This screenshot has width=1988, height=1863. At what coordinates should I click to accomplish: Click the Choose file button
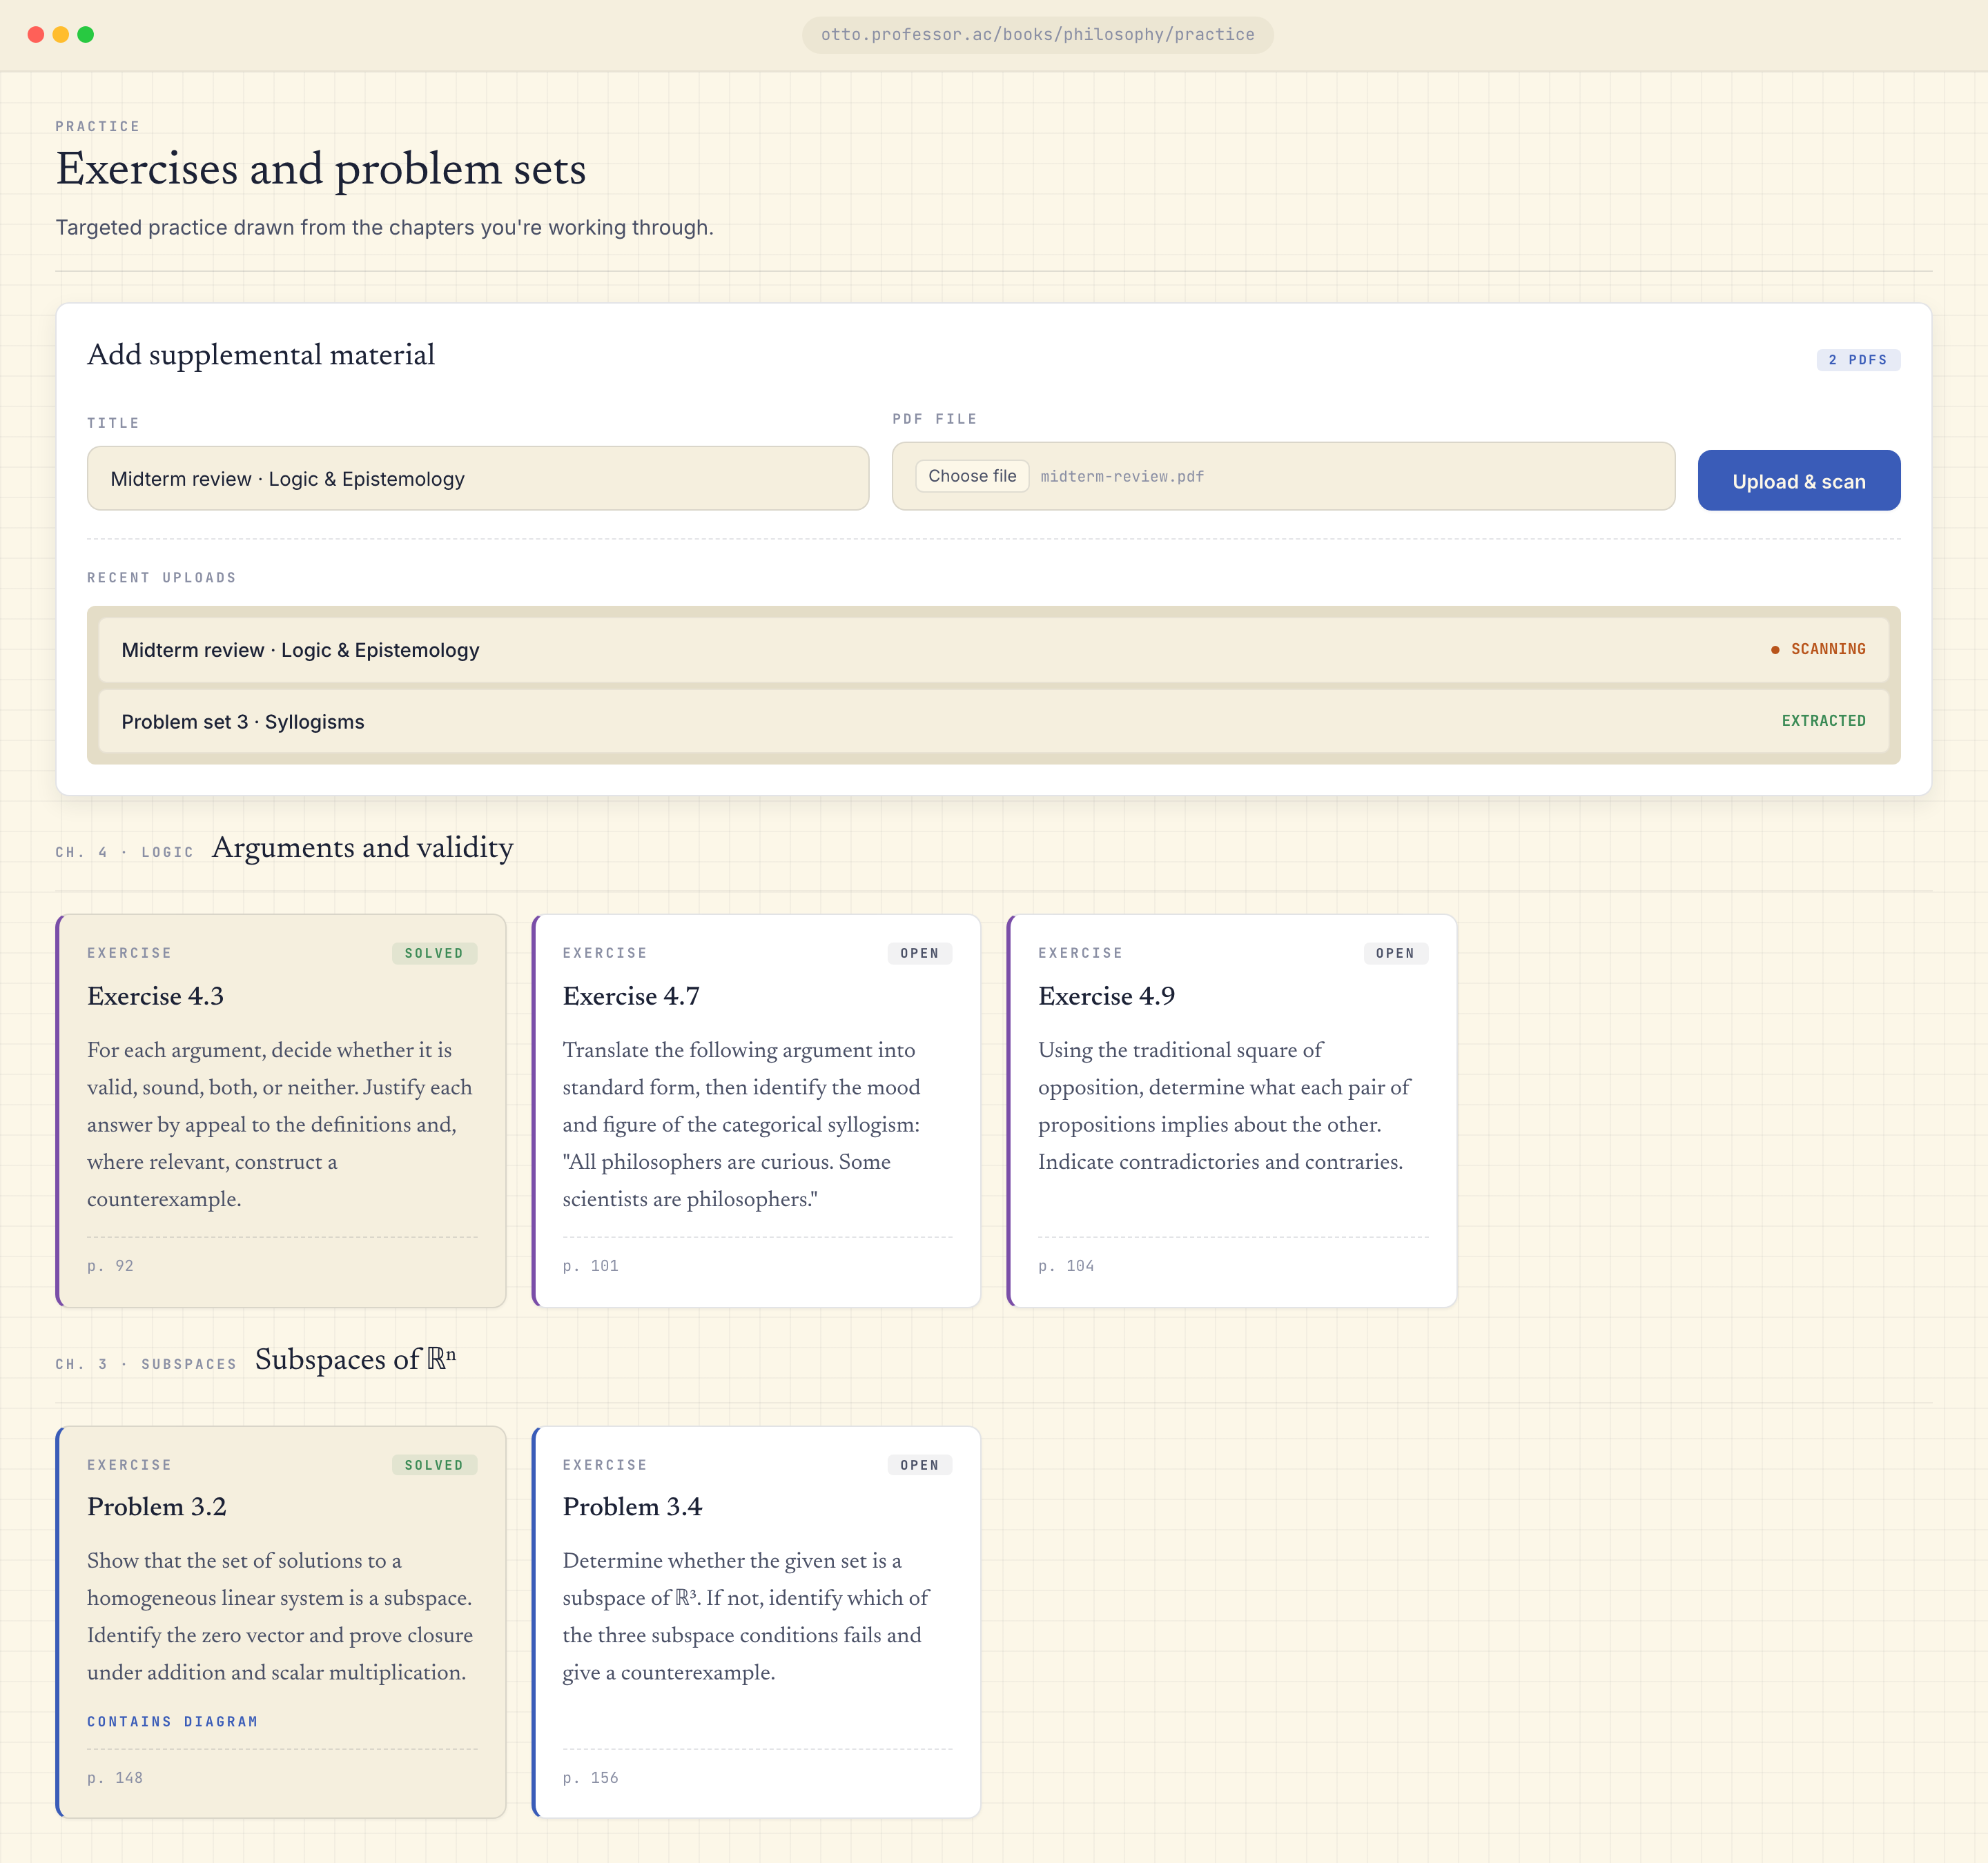pos(972,475)
